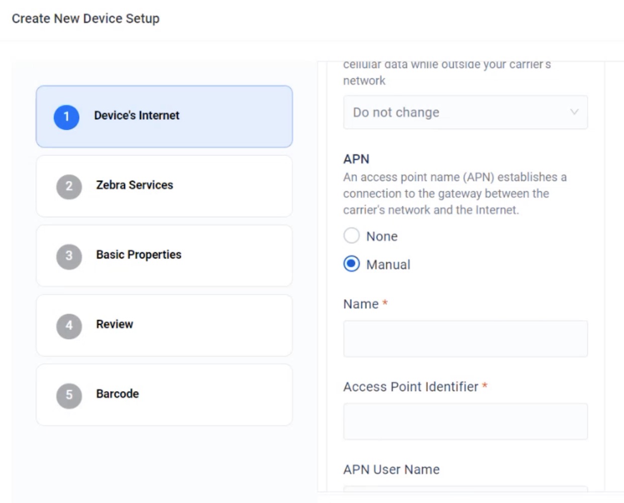Viewport: 624px width, 503px height.
Task: Click the step 5 number circle
Action: [69, 395]
